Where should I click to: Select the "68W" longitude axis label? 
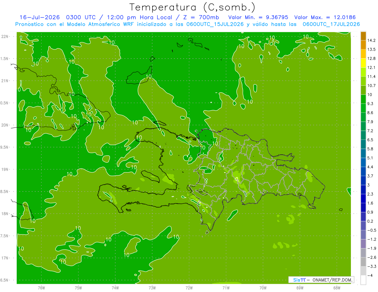[x=337, y=288]
